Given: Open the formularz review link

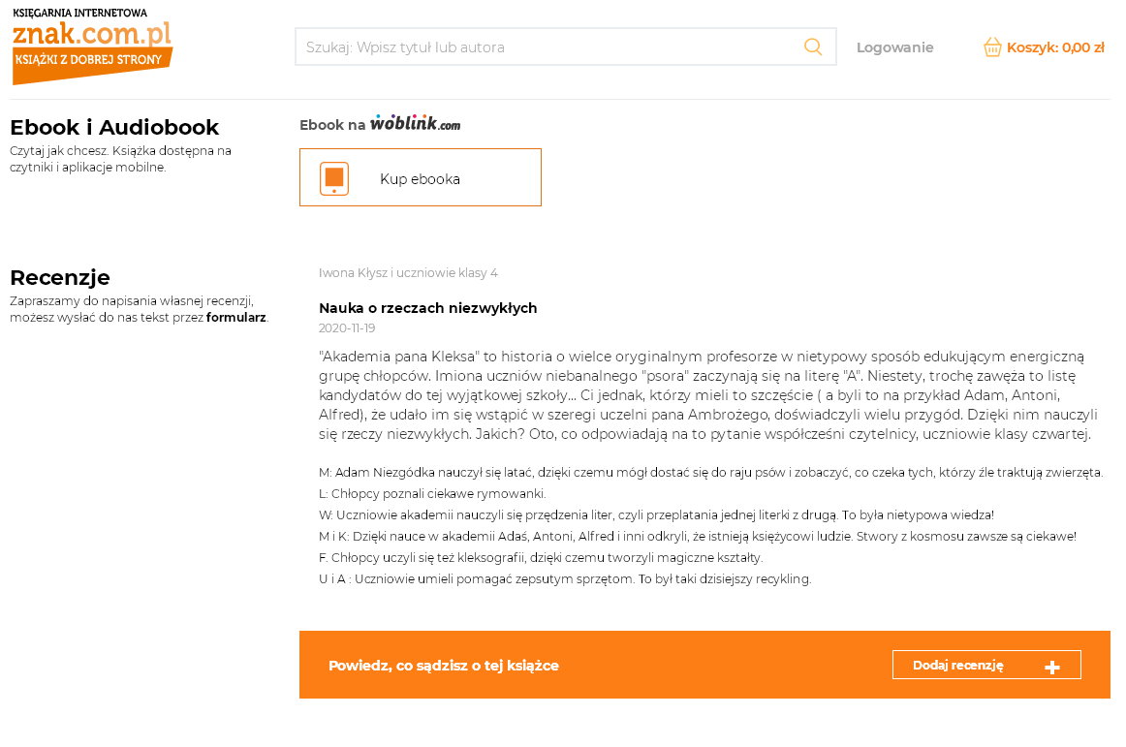Looking at the screenshot, I should pyautogui.click(x=235, y=317).
